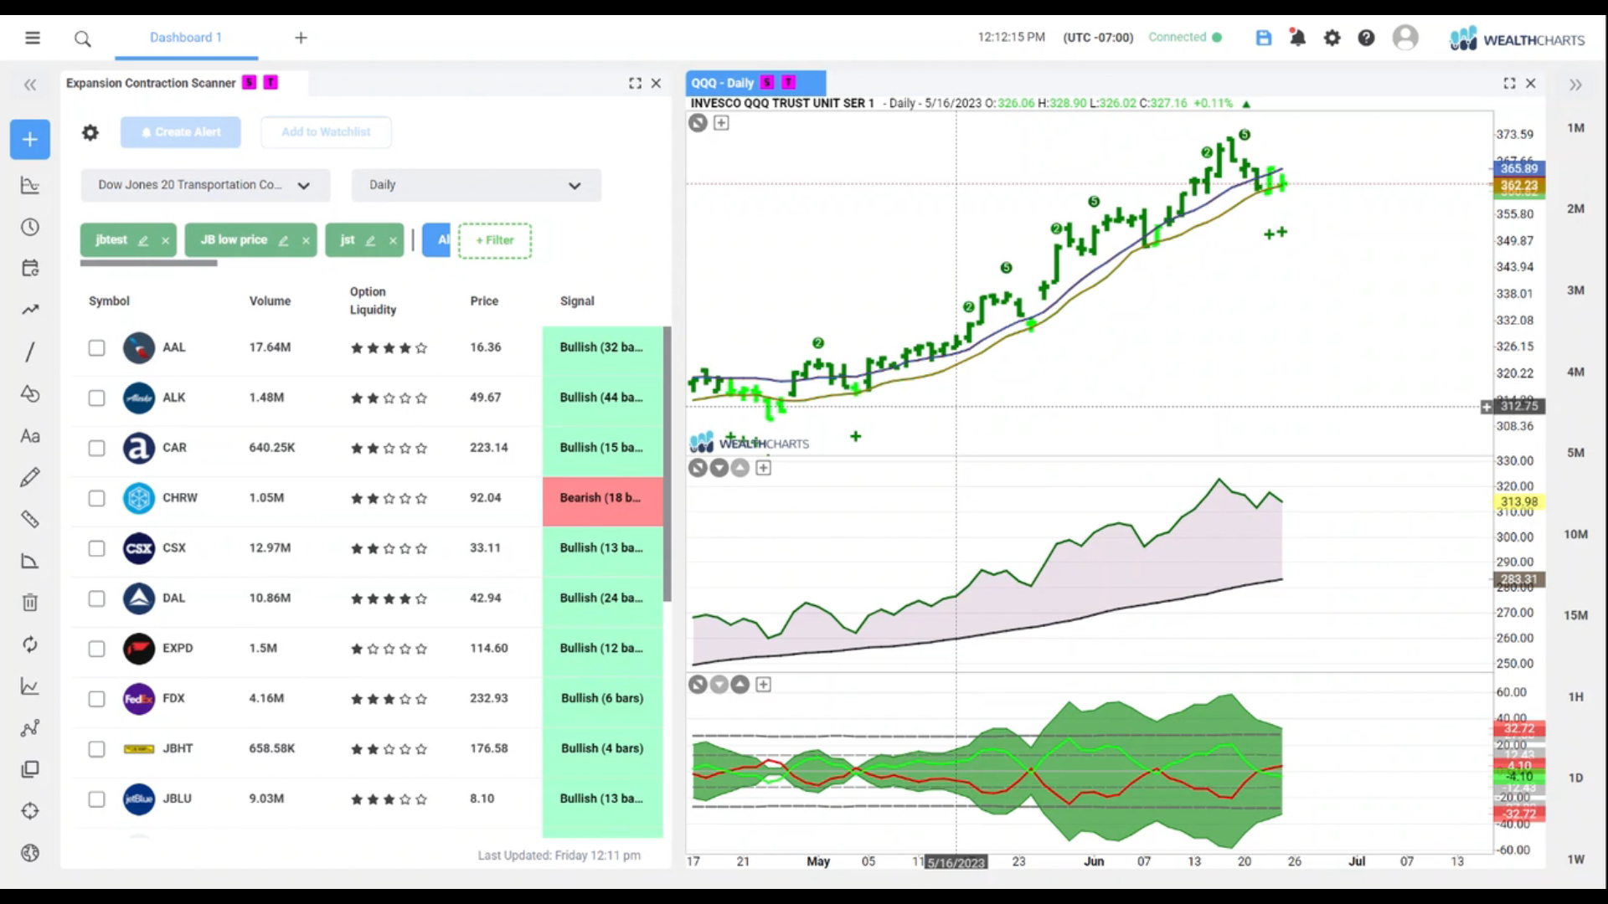Viewport: 1608px width, 904px height.
Task: Apply the jbtest filter
Action: point(111,240)
